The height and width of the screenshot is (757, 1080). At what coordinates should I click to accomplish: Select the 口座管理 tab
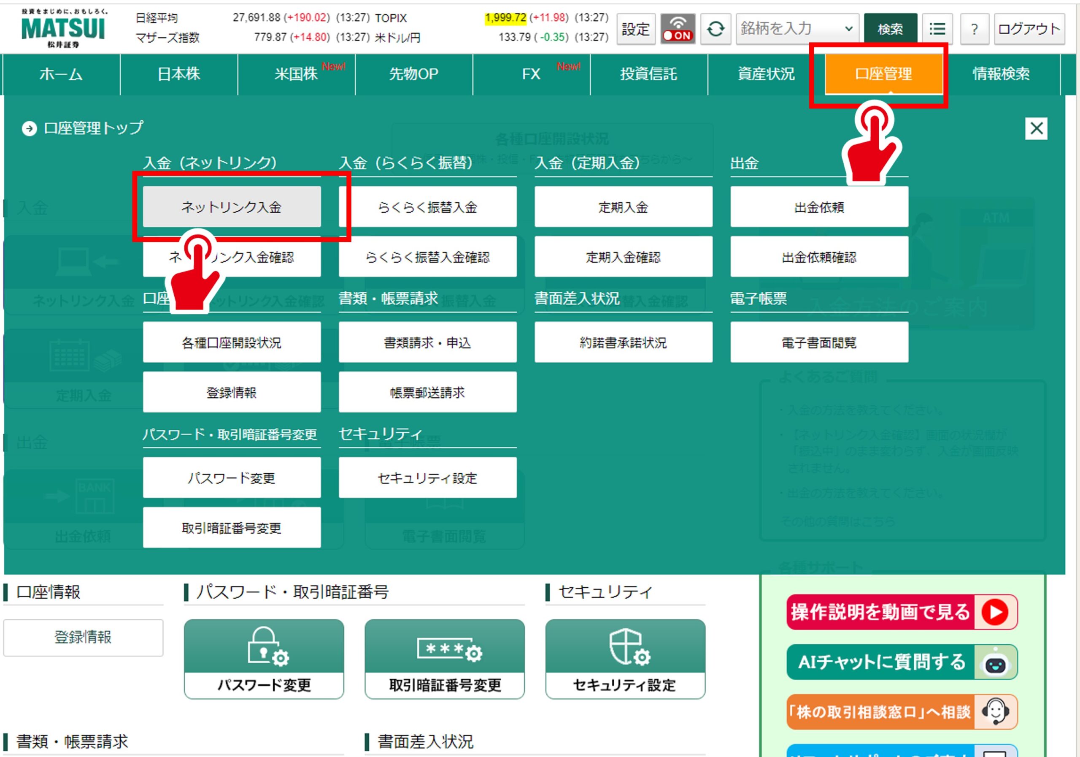[x=883, y=74]
